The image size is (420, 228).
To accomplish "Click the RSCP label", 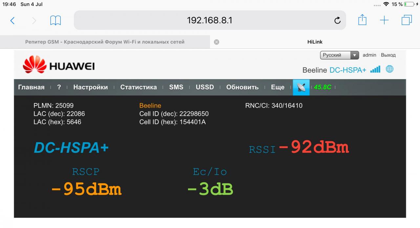I will tap(86, 171).
